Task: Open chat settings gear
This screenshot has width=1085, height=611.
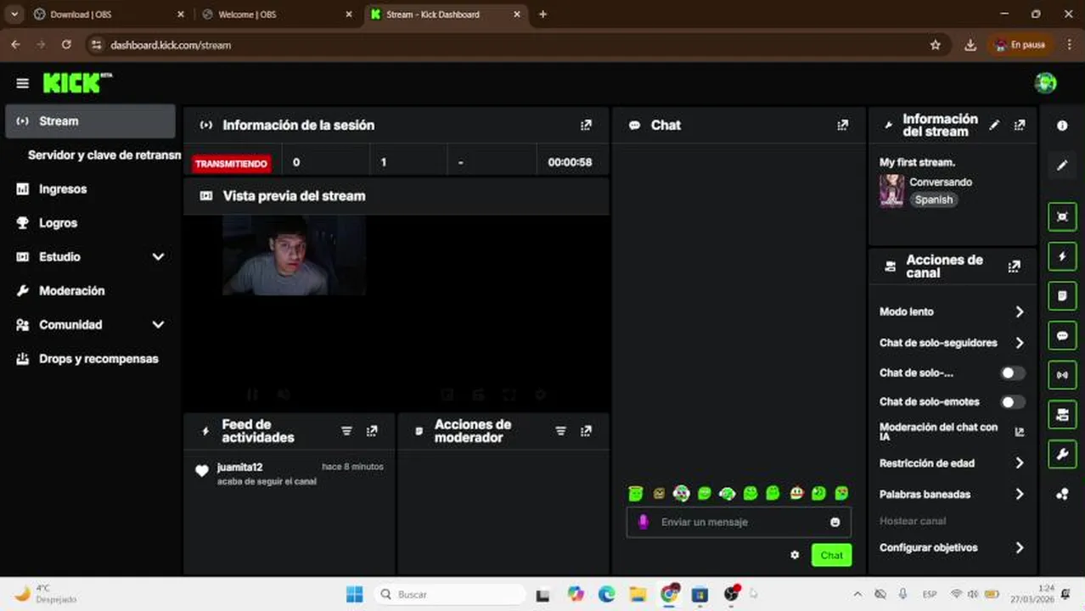Action: point(795,555)
